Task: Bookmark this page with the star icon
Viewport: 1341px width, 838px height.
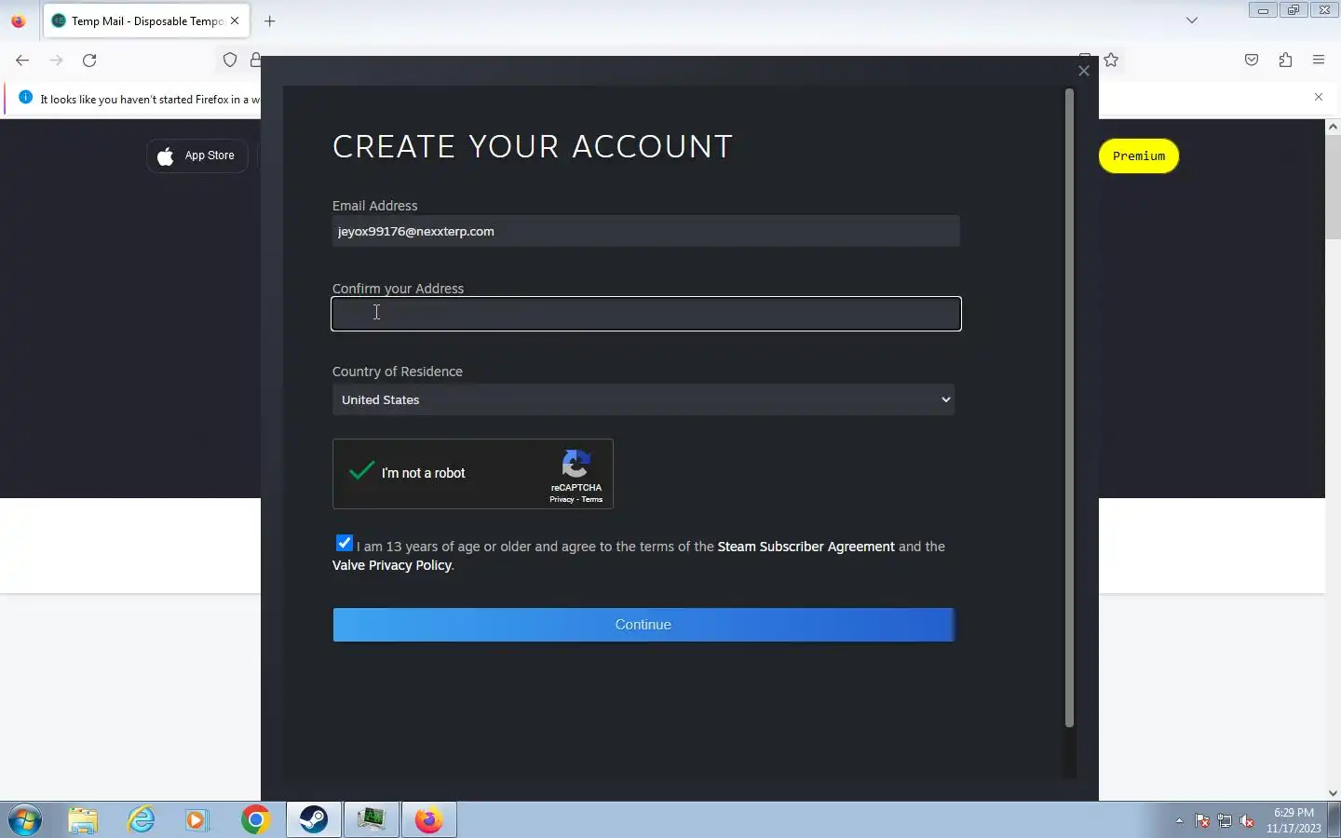Action: click(x=1111, y=61)
